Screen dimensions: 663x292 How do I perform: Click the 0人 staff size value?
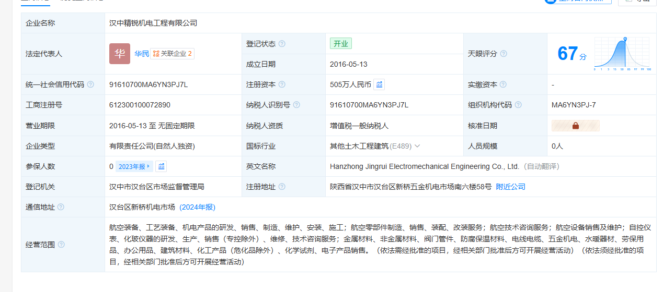557,146
